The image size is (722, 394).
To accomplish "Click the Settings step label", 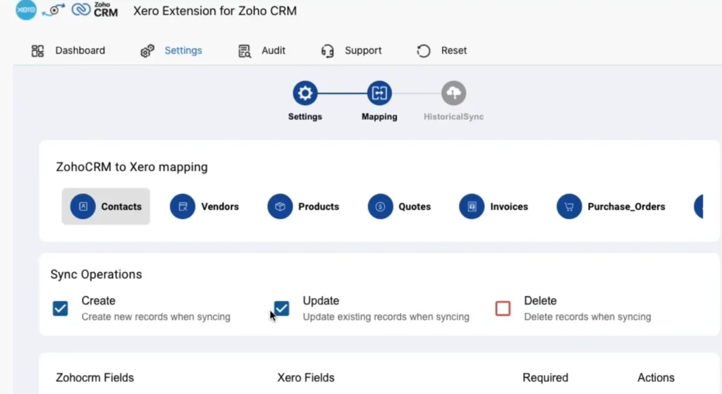I will pyautogui.click(x=305, y=117).
